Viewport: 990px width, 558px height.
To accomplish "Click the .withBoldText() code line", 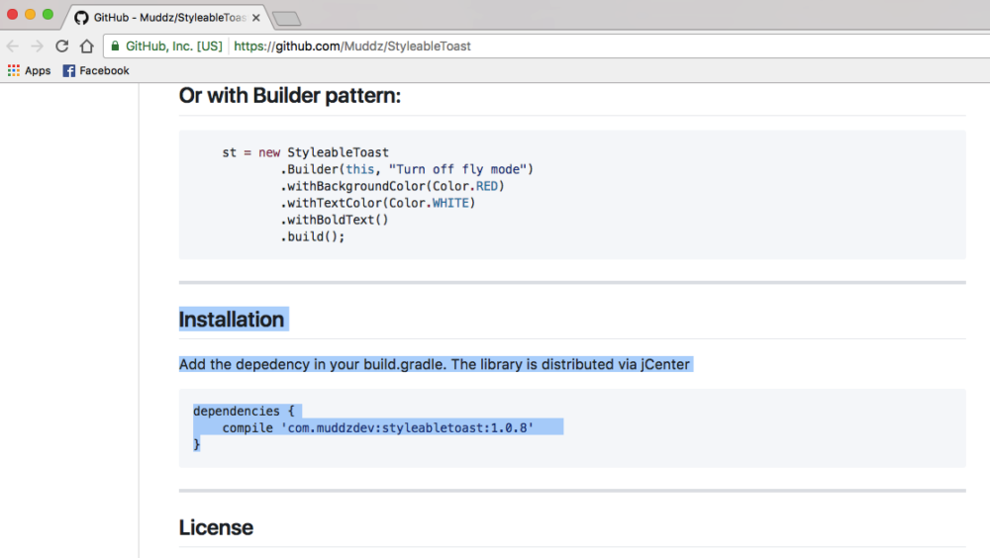I will point(335,220).
